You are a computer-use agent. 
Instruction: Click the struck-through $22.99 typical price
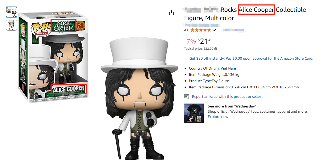(x=208, y=49)
